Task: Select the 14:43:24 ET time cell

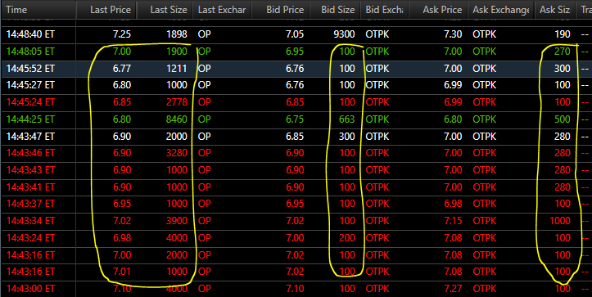Action: [30, 238]
